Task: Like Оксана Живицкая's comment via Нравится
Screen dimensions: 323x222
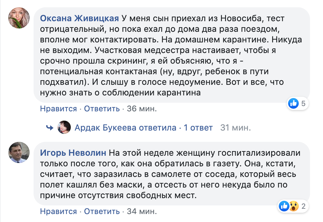Action: pyautogui.click(x=58, y=109)
